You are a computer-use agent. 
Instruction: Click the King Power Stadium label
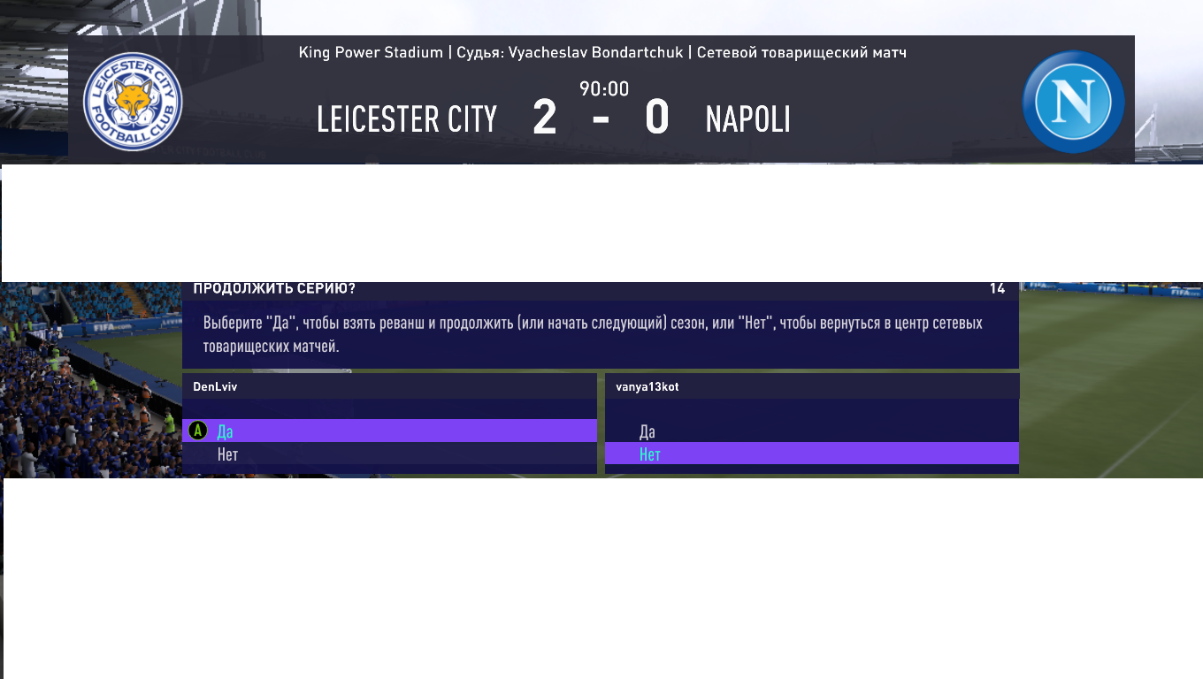click(x=371, y=52)
